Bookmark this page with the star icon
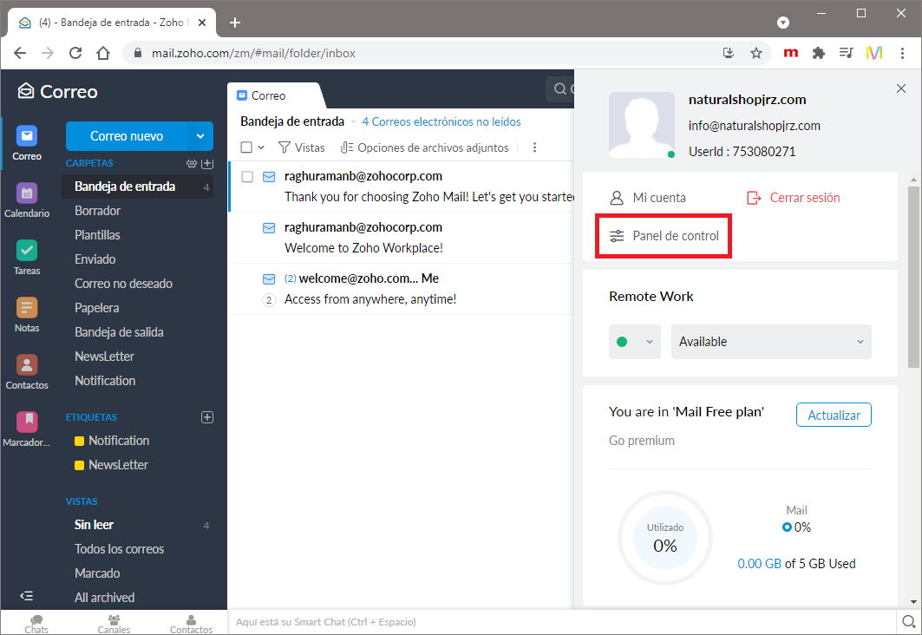Image resolution: width=922 pixels, height=635 pixels. pyautogui.click(x=756, y=53)
